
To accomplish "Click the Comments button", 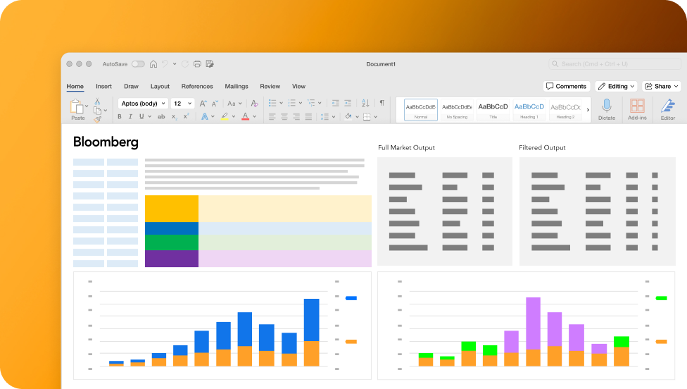I will [x=567, y=86].
